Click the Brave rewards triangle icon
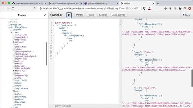193x108 pixels. (149, 8)
